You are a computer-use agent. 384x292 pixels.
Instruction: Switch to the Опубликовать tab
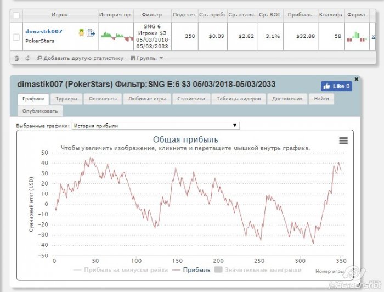[x=40, y=111]
